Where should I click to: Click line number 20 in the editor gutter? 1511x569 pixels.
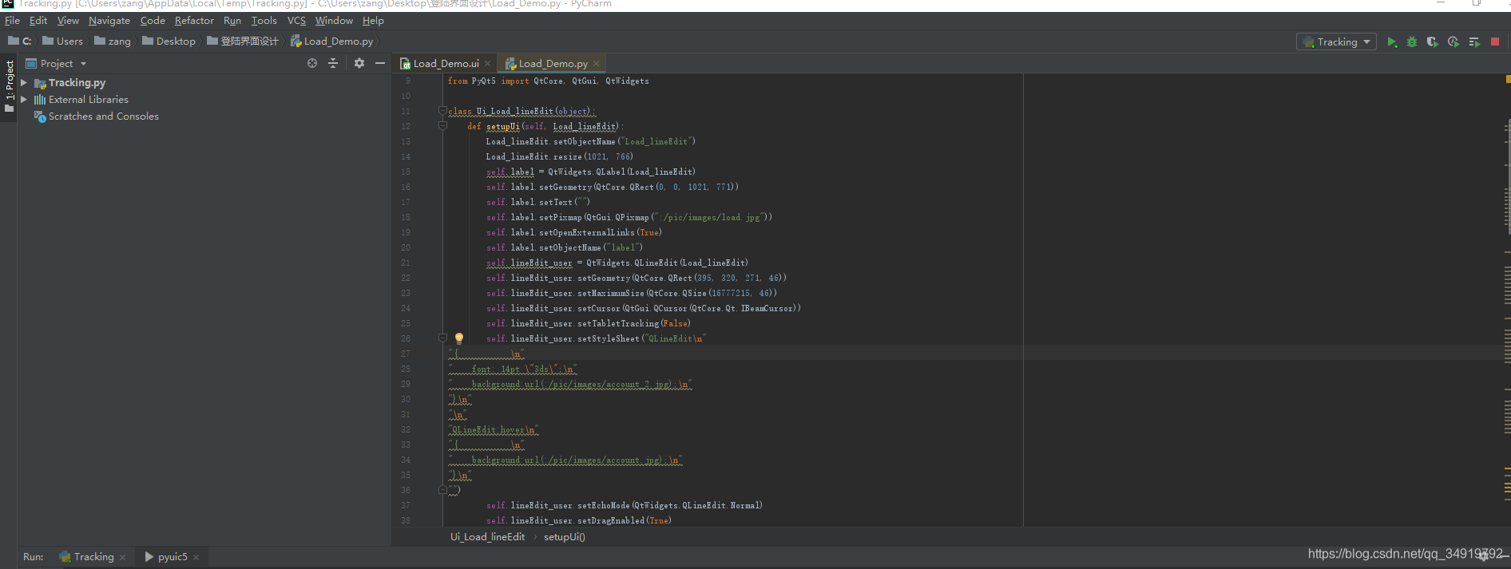click(406, 247)
